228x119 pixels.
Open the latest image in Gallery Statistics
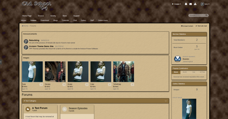[x=189, y=109]
